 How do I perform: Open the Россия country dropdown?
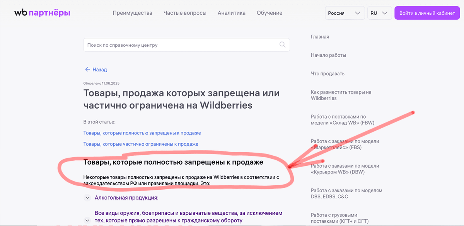(x=345, y=13)
